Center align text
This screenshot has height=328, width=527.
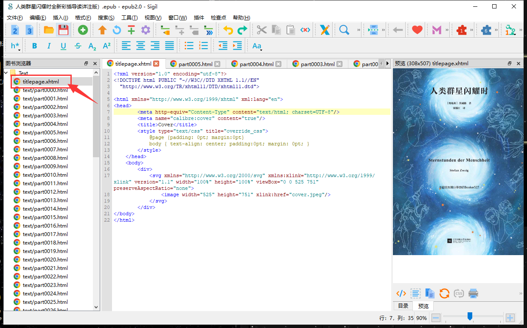tap(140, 46)
